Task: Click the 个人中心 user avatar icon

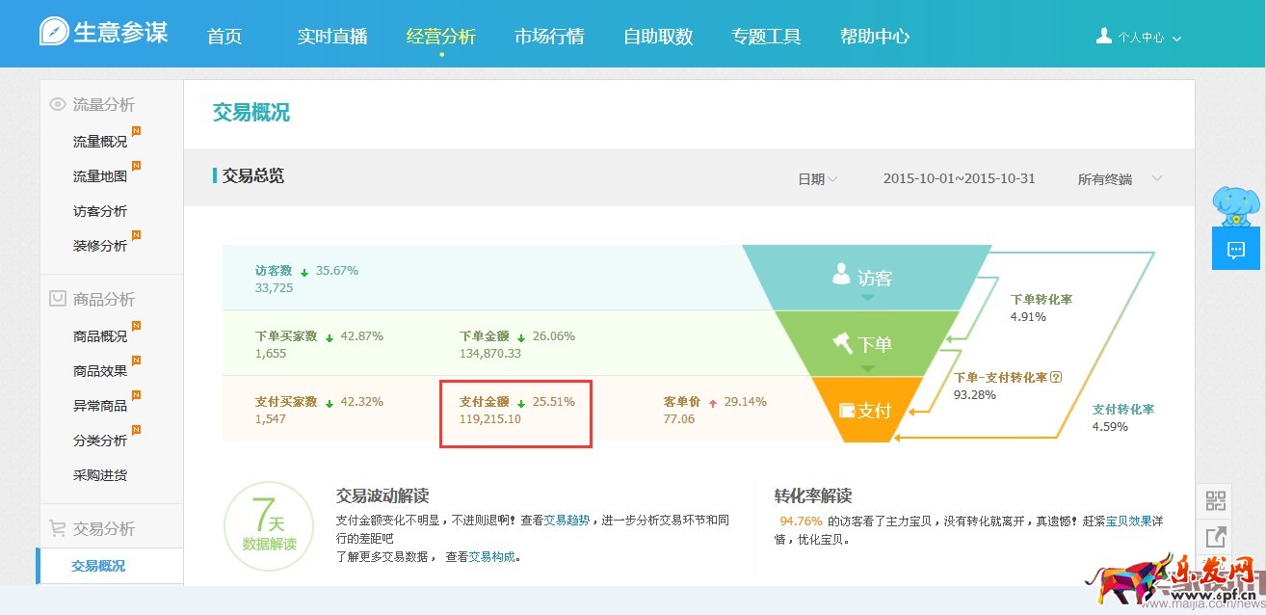Action: tap(1104, 36)
